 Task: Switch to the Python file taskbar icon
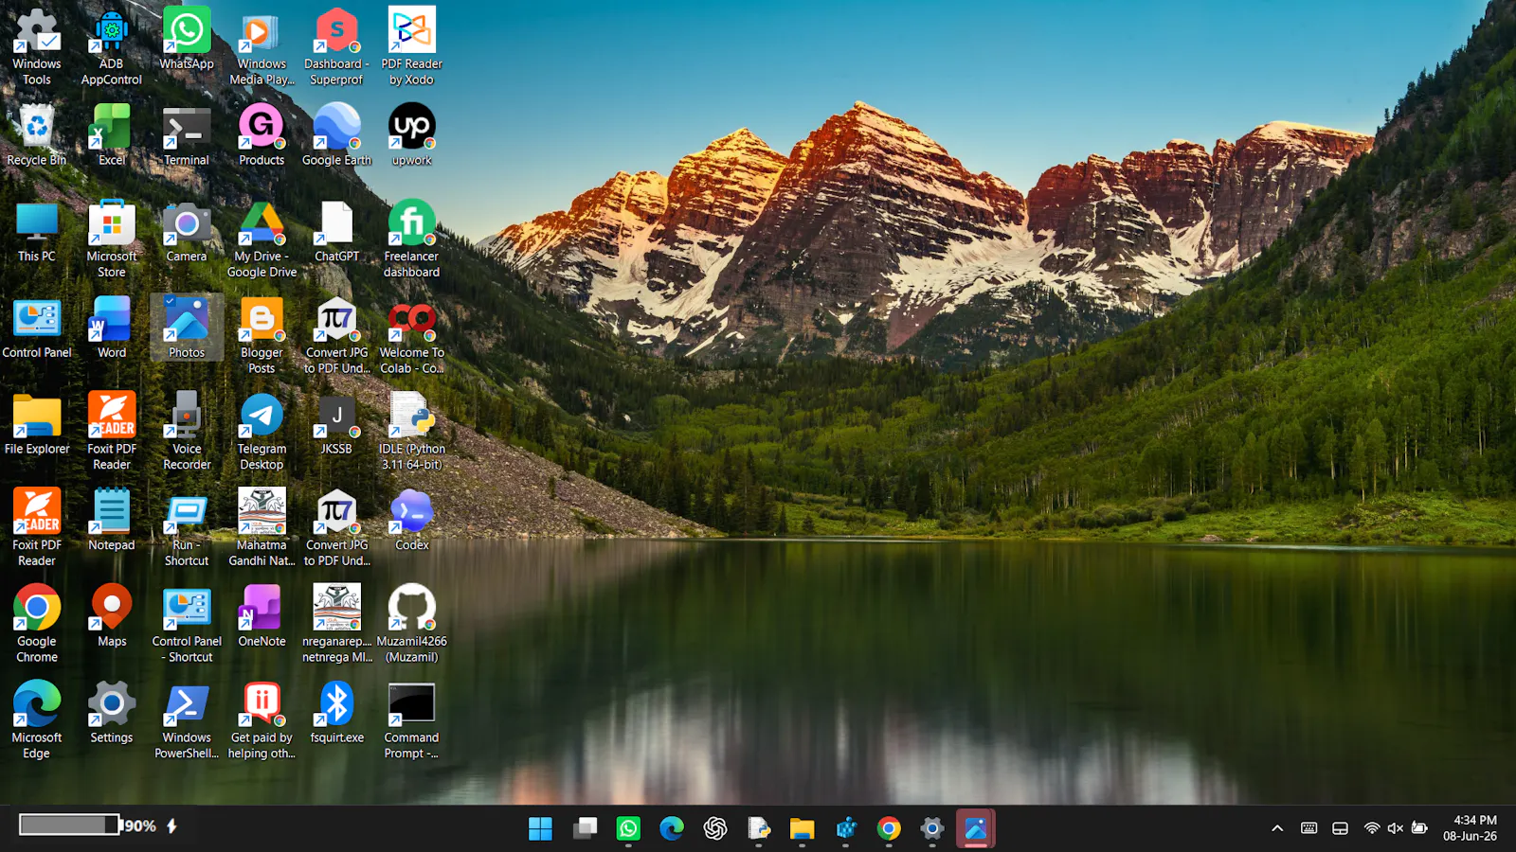click(x=759, y=829)
